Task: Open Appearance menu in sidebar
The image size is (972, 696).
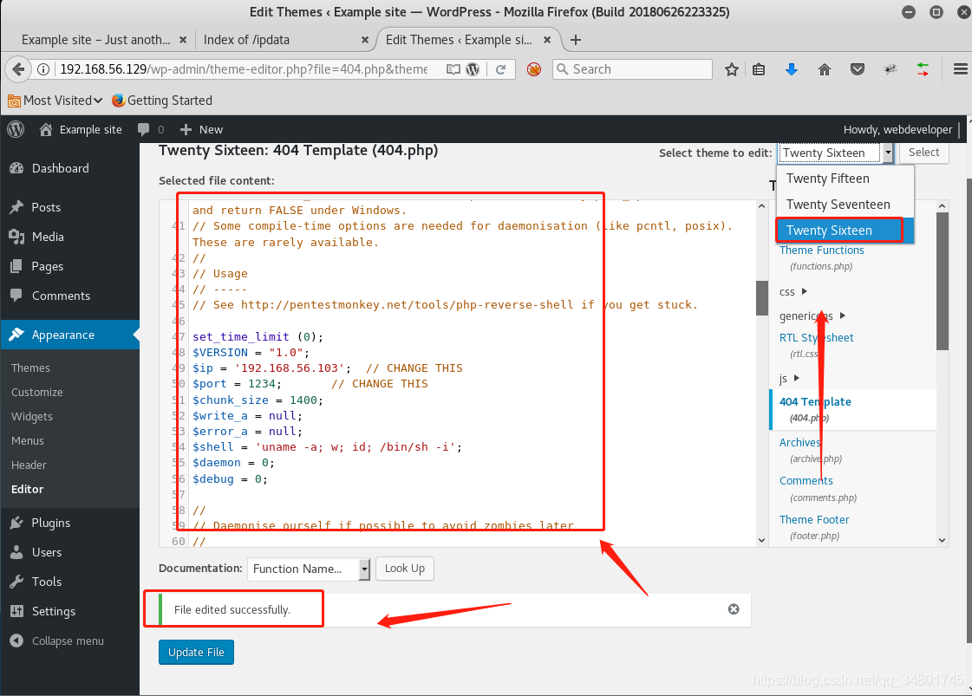Action: coord(70,335)
